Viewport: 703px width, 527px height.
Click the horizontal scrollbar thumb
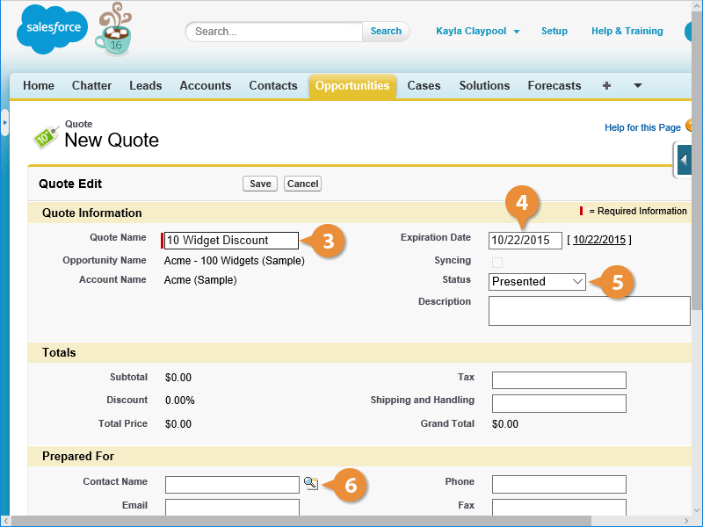[301, 521]
